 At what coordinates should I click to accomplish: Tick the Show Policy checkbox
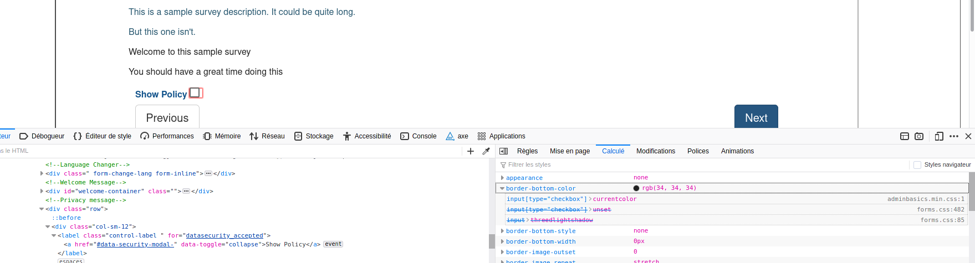click(195, 92)
